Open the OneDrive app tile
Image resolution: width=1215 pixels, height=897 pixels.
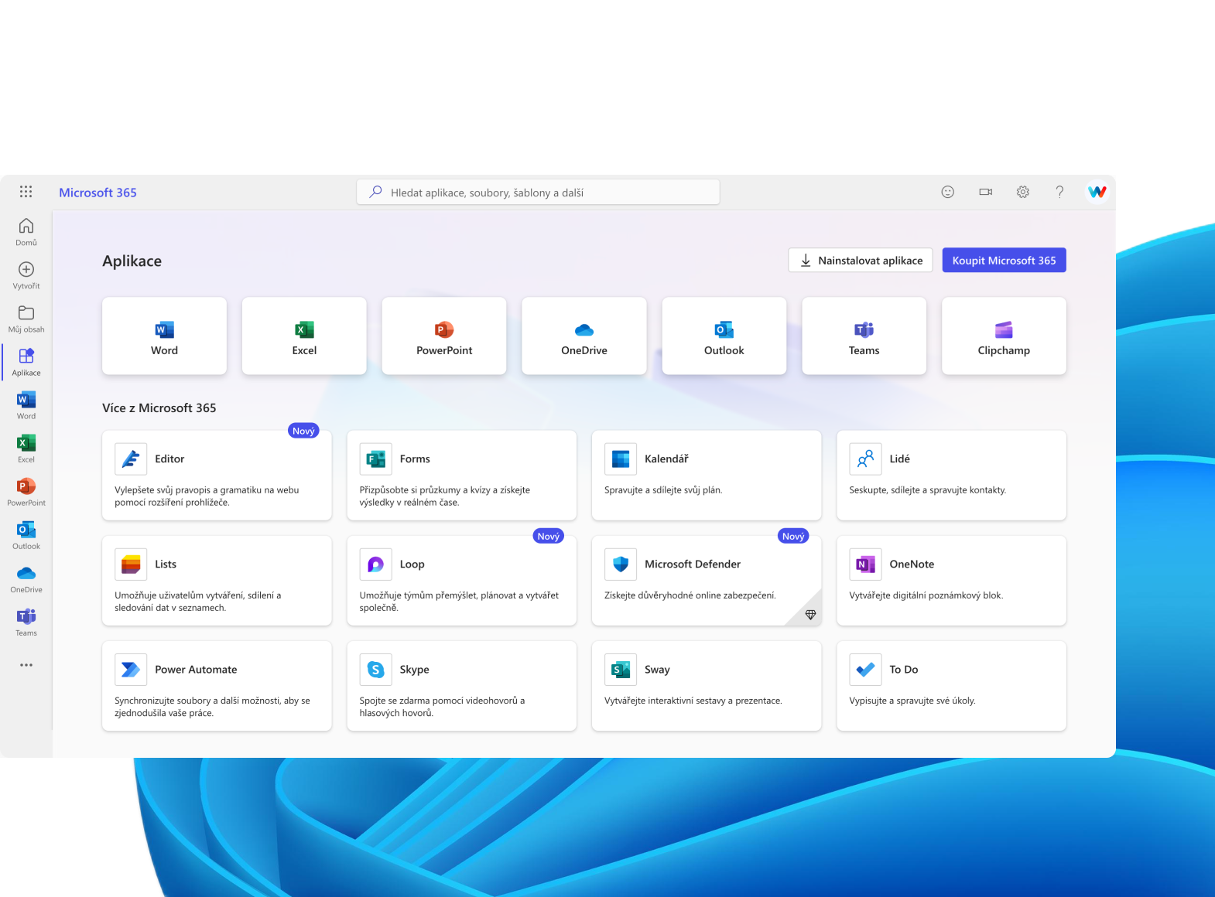click(x=584, y=336)
